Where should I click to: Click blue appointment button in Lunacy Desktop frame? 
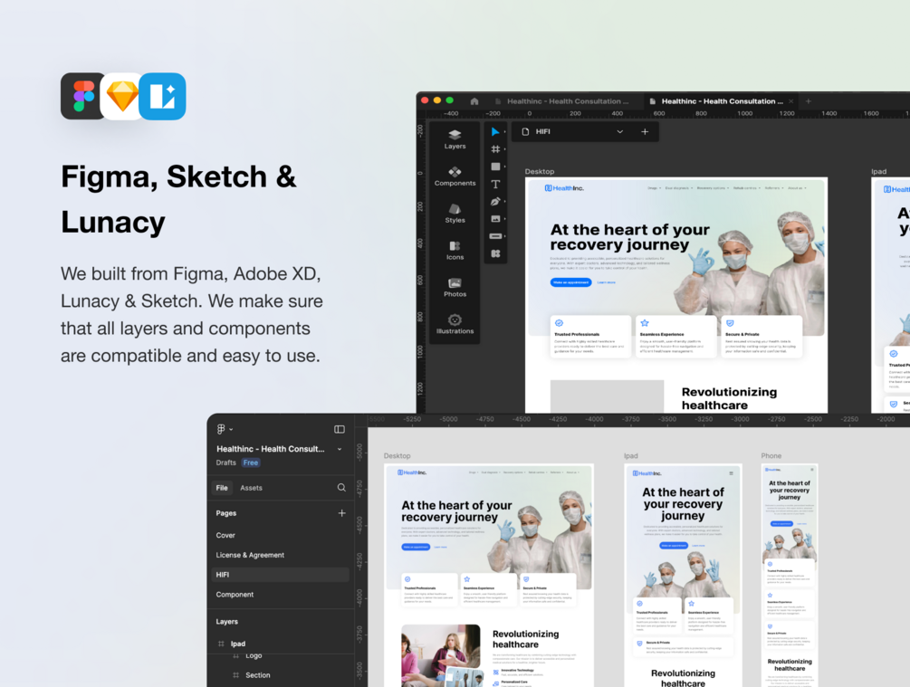(x=571, y=282)
